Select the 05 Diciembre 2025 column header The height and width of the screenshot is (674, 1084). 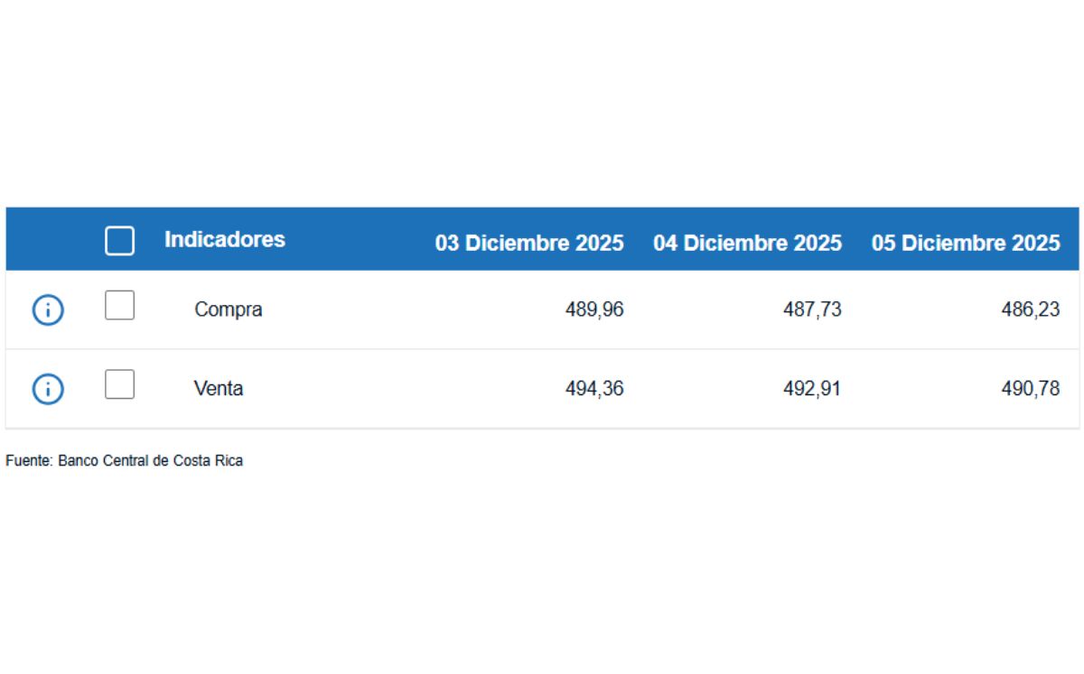(x=966, y=243)
